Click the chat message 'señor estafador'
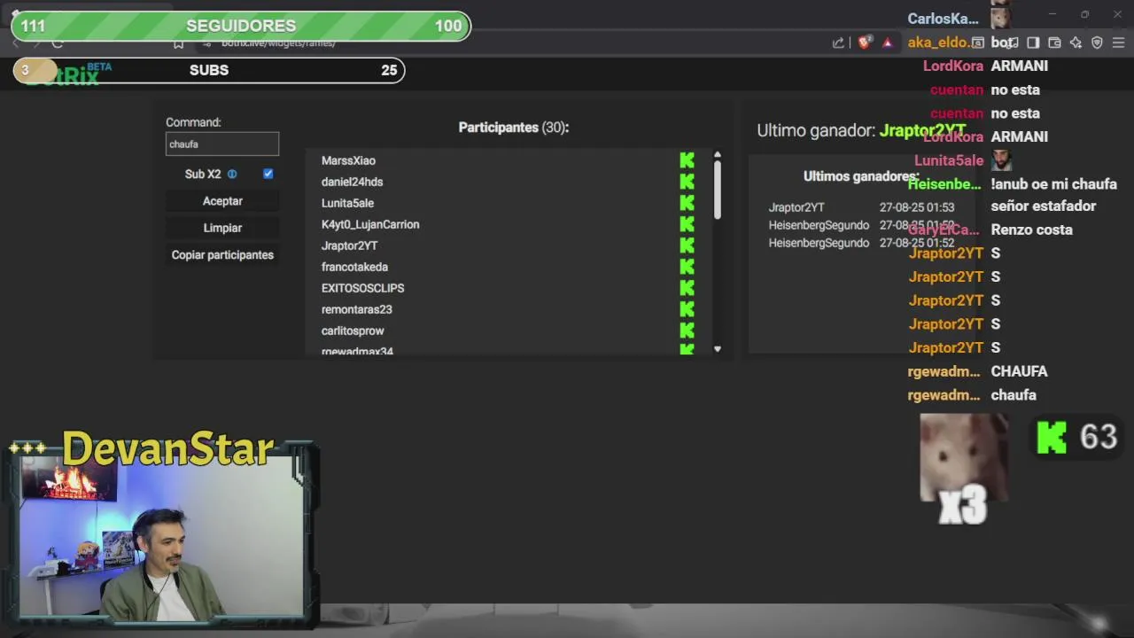 1044,206
